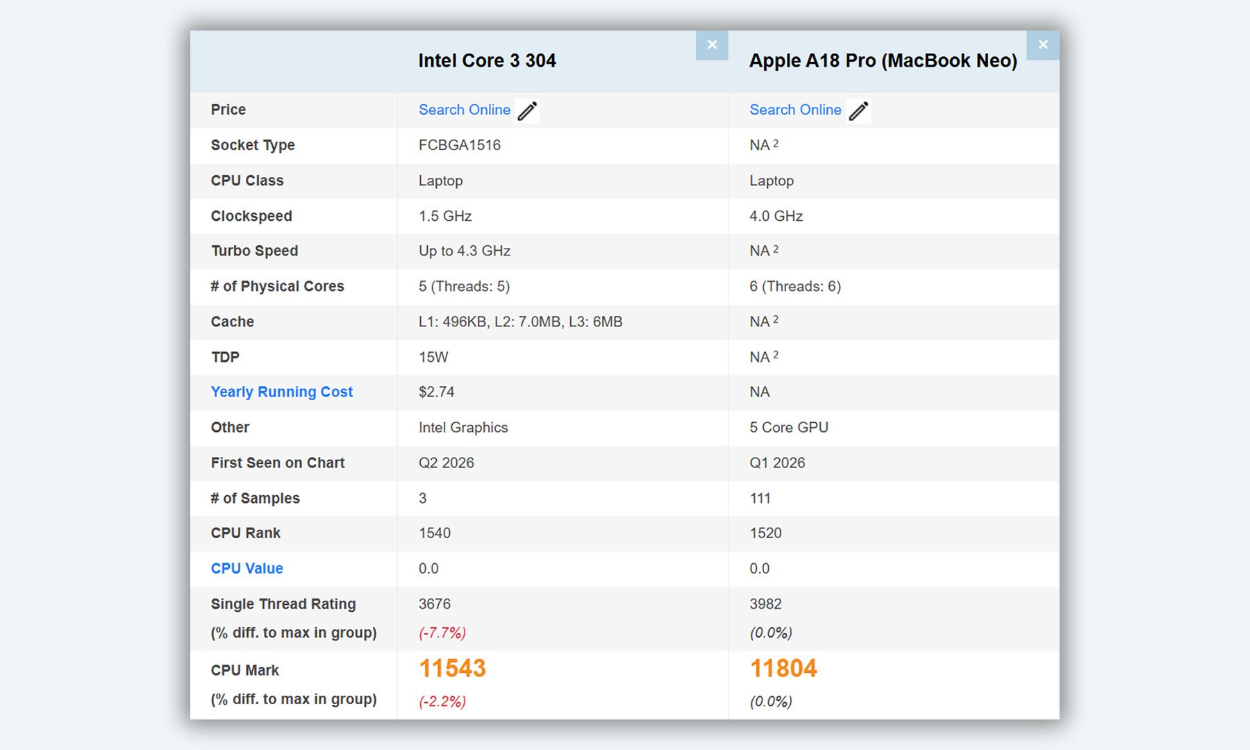Click CPU Mark row label
Viewport: 1250px width, 750px height.
click(245, 671)
